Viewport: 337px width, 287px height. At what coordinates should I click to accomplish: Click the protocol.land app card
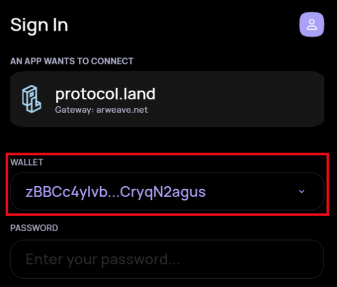pyautogui.click(x=167, y=99)
